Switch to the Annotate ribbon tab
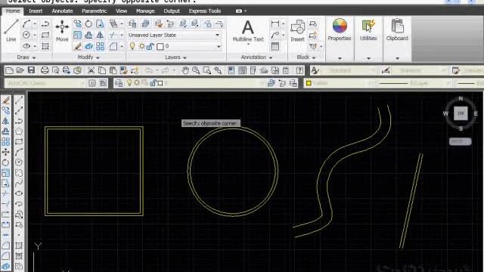This screenshot has width=484, height=272. [62, 11]
